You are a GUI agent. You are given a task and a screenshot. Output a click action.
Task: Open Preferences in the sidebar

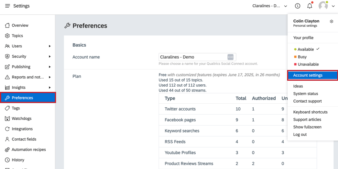click(28, 98)
